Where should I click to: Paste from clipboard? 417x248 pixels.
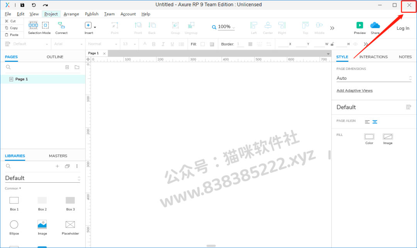tap(12, 35)
